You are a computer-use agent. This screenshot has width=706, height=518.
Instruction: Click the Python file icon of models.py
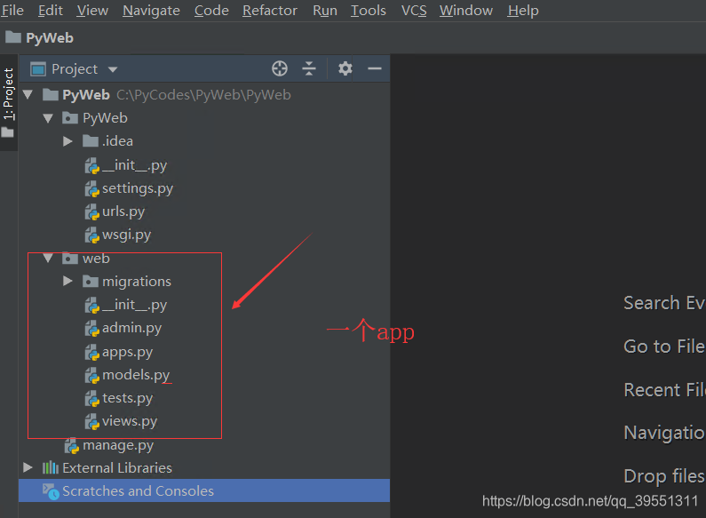point(91,375)
